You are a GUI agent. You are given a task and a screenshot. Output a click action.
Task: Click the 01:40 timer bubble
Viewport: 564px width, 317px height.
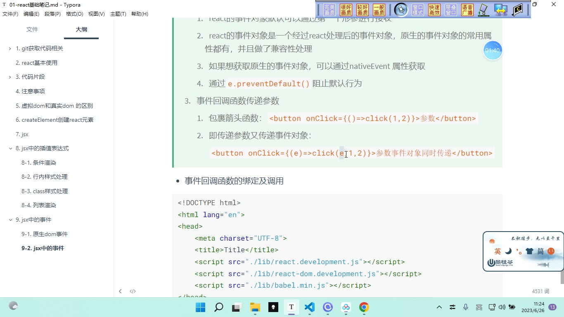click(493, 50)
